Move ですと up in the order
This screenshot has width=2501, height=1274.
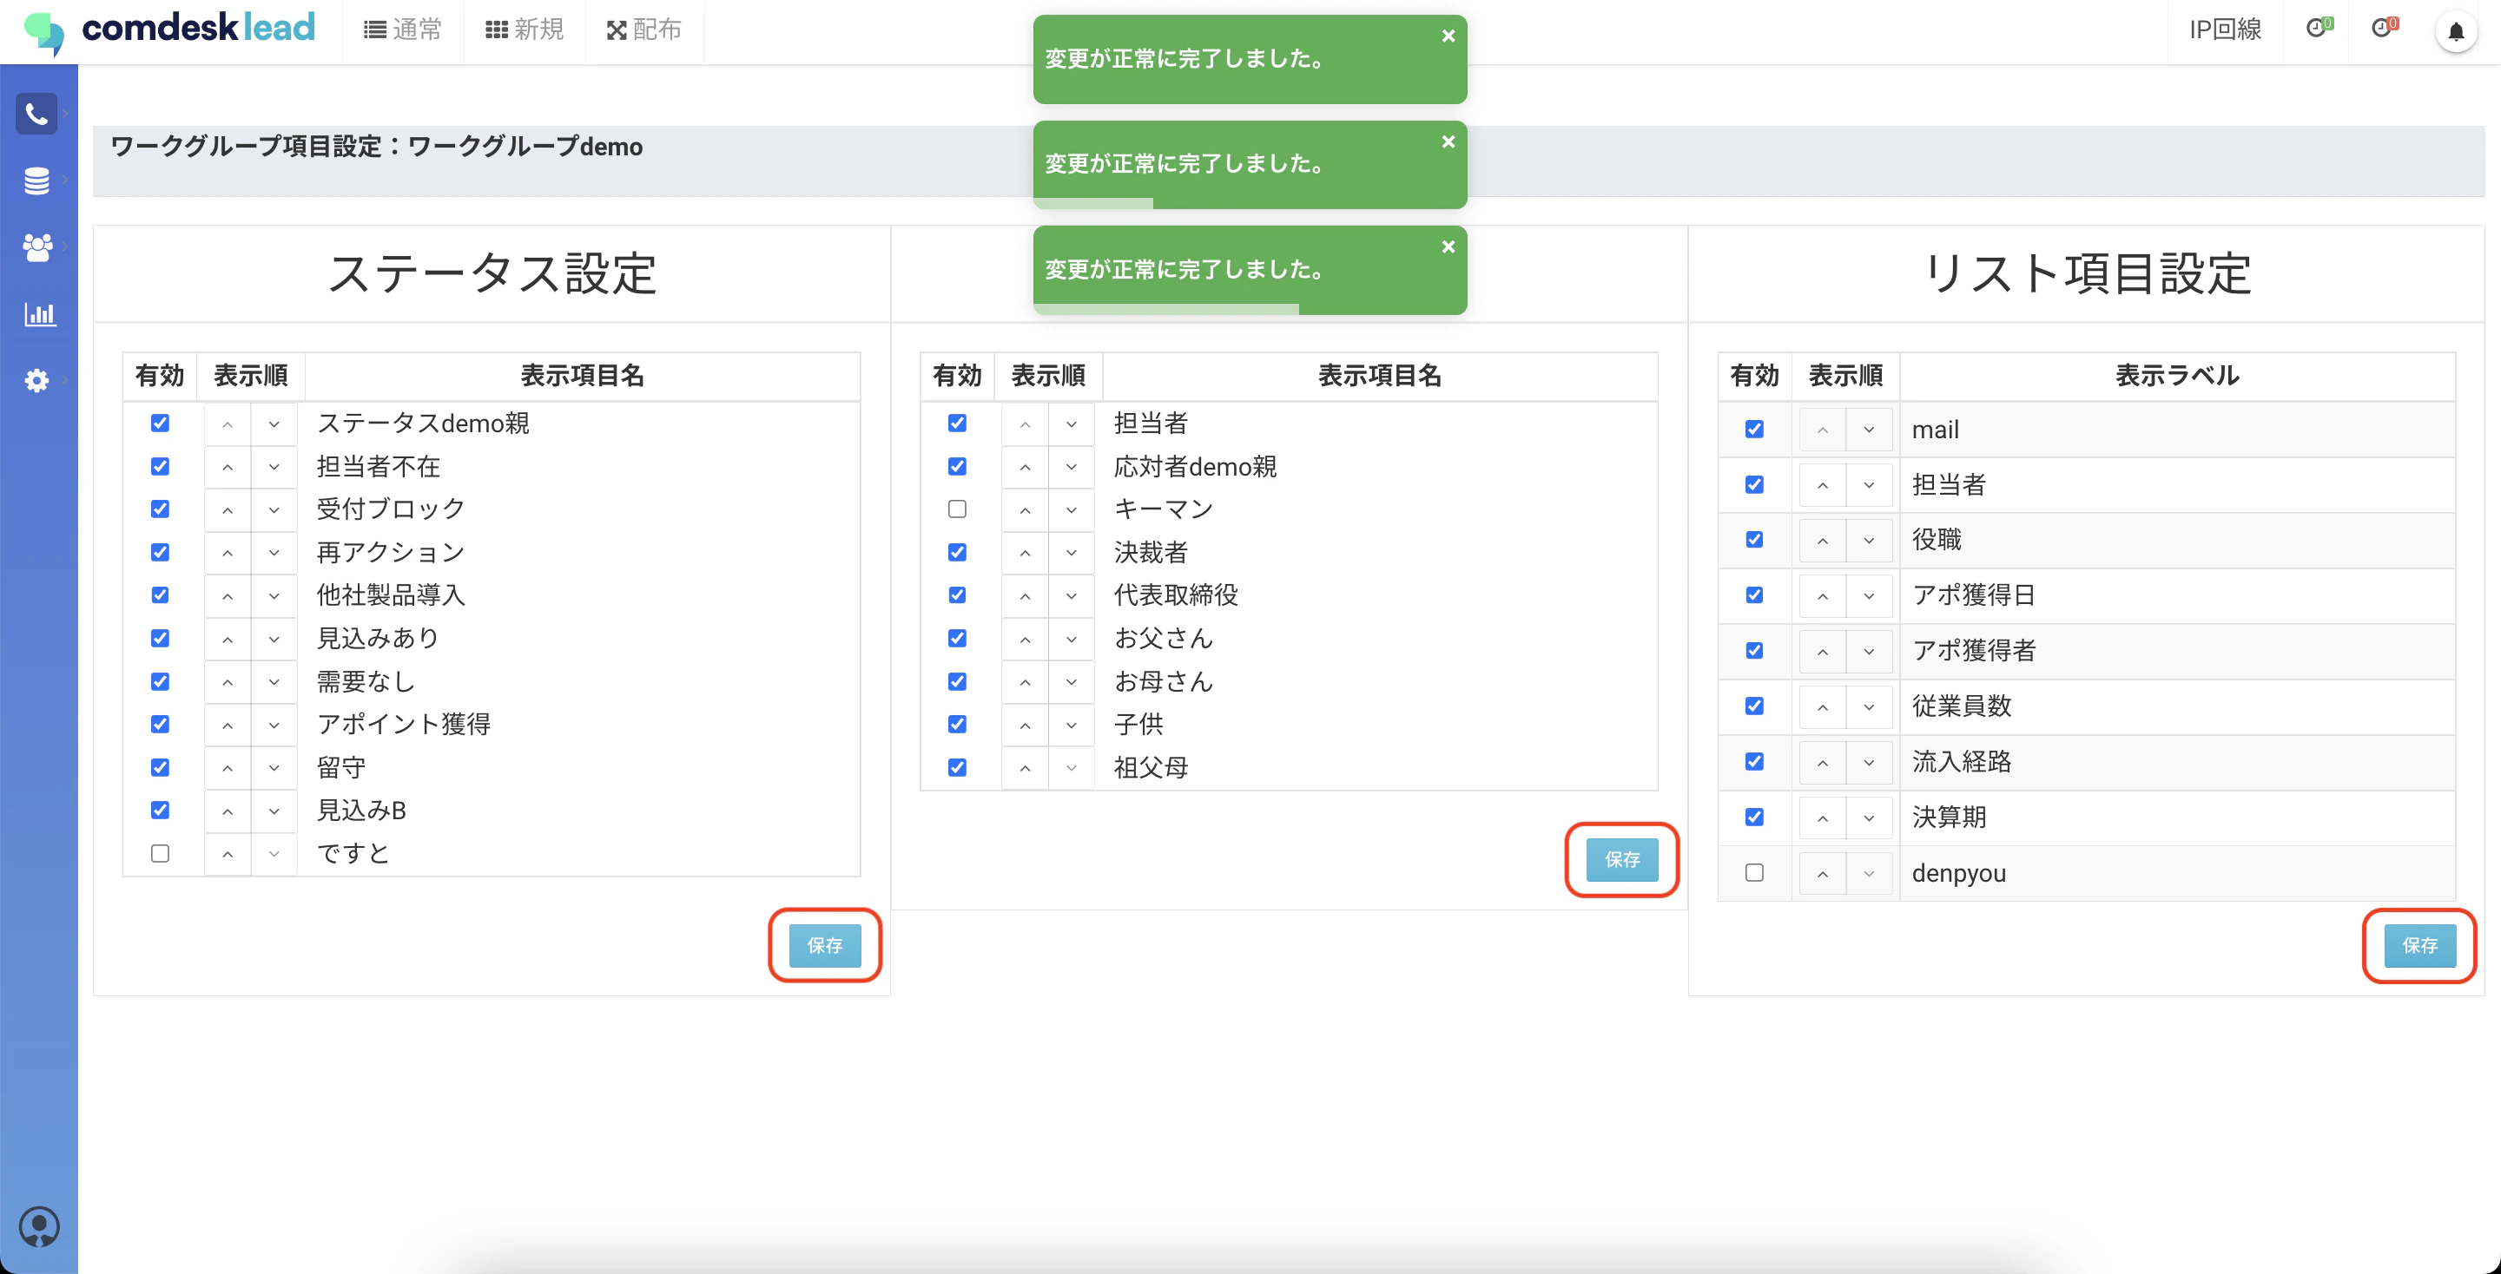click(228, 855)
